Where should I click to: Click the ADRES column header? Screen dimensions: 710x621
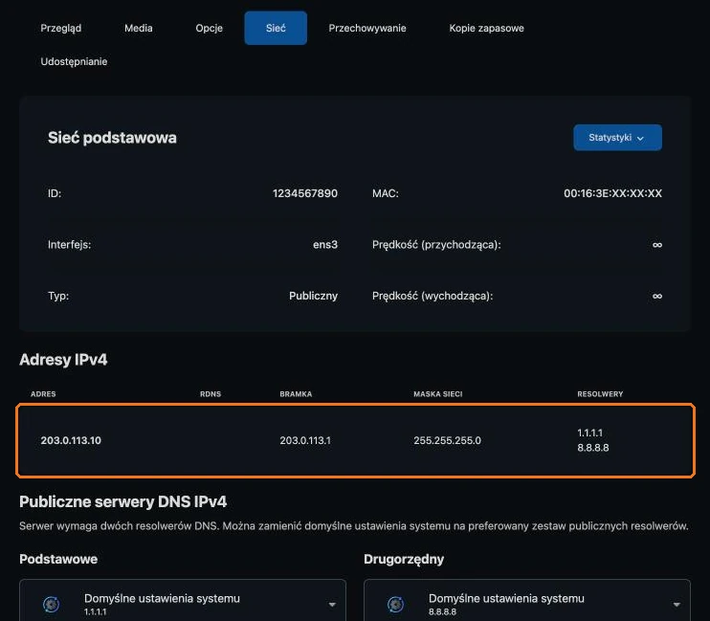click(43, 394)
